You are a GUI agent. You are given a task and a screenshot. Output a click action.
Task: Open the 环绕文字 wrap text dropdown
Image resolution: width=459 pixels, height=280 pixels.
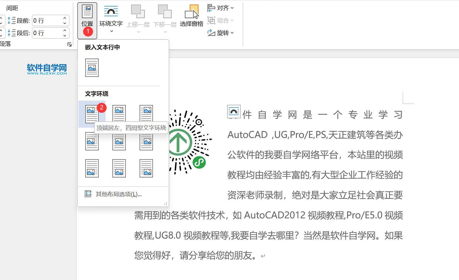point(111,19)
